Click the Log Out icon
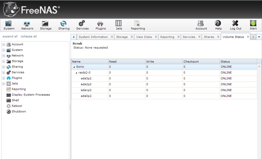Viewport: 262px width, 159px height. pyautogui.click(x=235, y=25)
